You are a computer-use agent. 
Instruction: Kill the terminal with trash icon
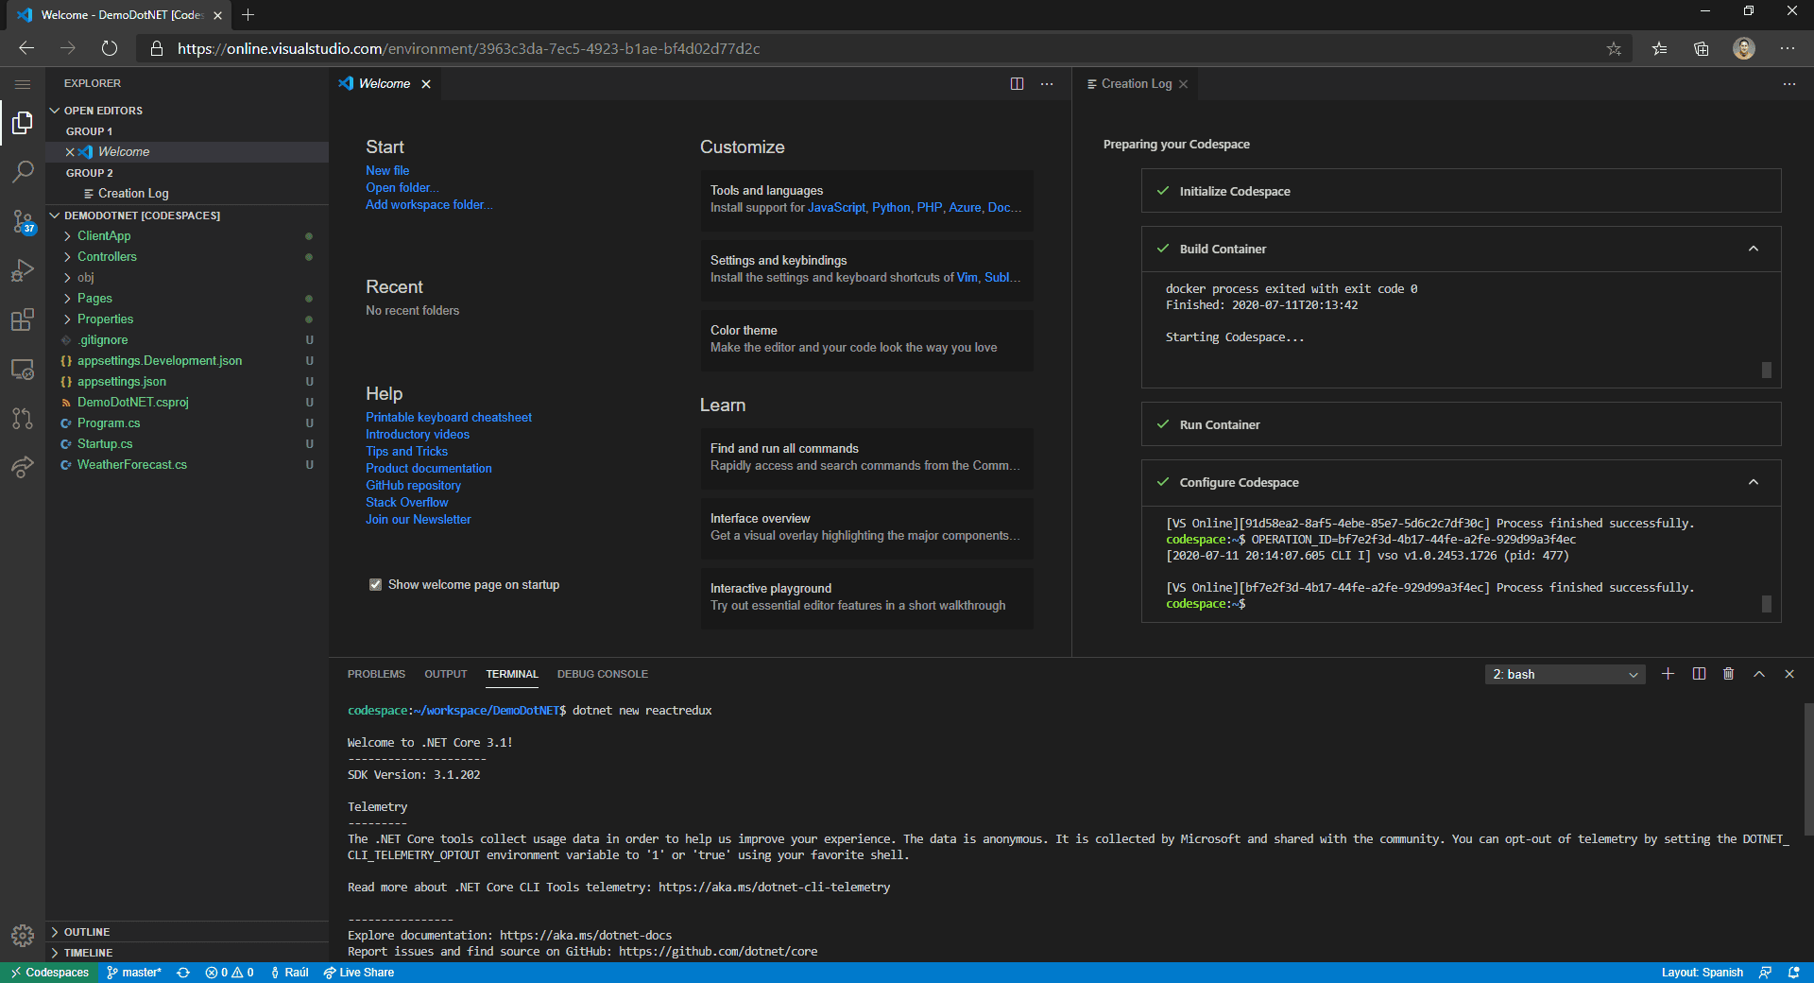[1729, 674]
